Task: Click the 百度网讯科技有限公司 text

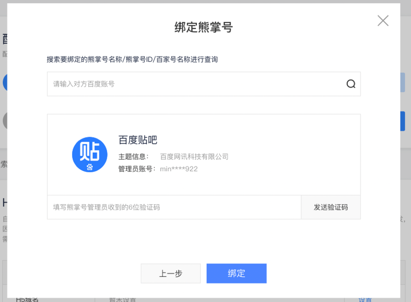Action: click(194, 157)
